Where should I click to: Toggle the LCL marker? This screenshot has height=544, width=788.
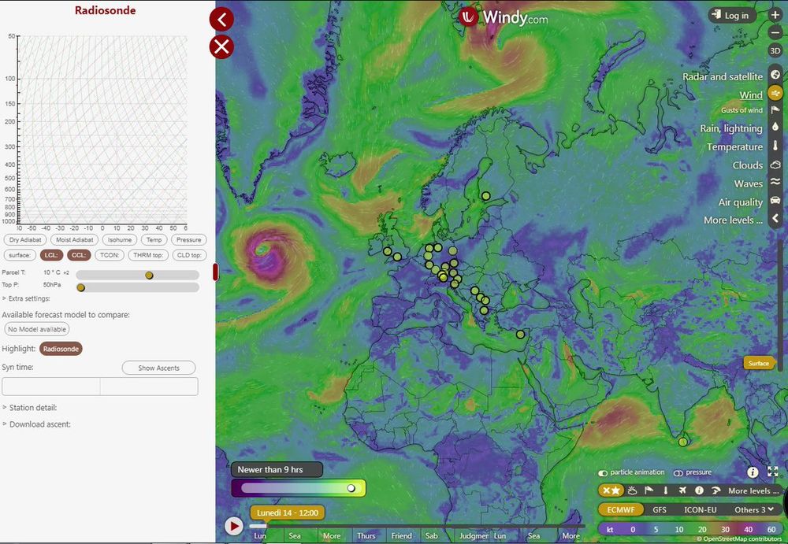(51, 255)
